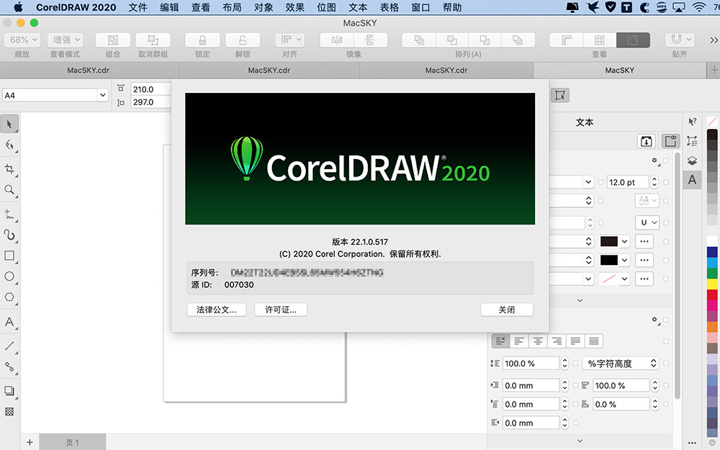Viewport: 720px width, 450px height.
Task: Open the 效果 (Effects) menu
Action: click(294, 7)
